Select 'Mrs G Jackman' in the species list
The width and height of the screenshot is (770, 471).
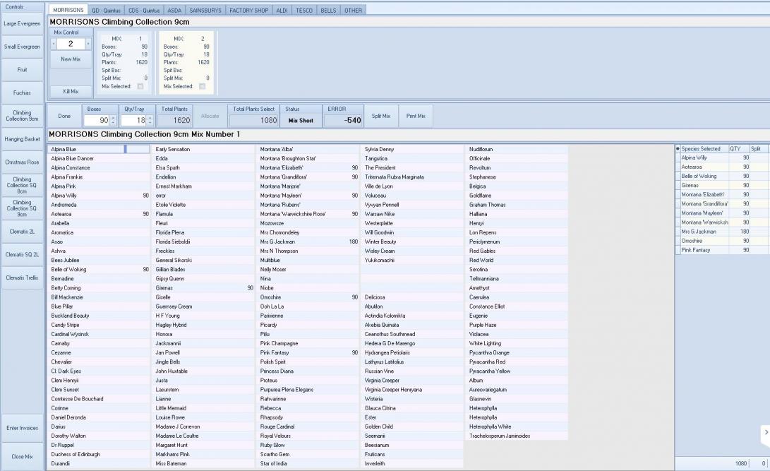click(x=277, y=242)
